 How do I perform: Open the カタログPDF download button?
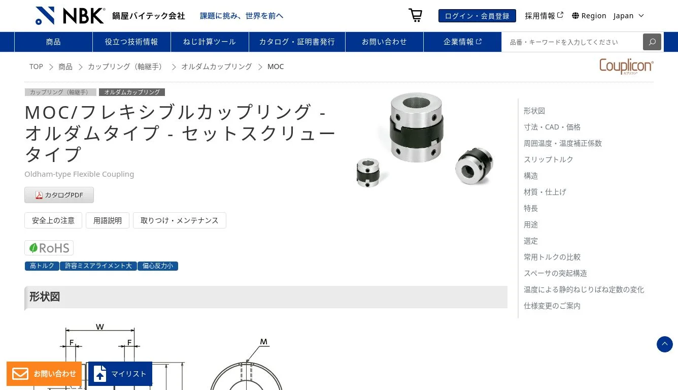coord(59,195)
